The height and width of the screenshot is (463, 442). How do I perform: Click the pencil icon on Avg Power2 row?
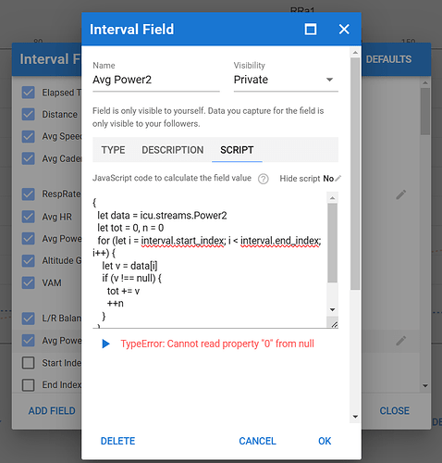401,341
